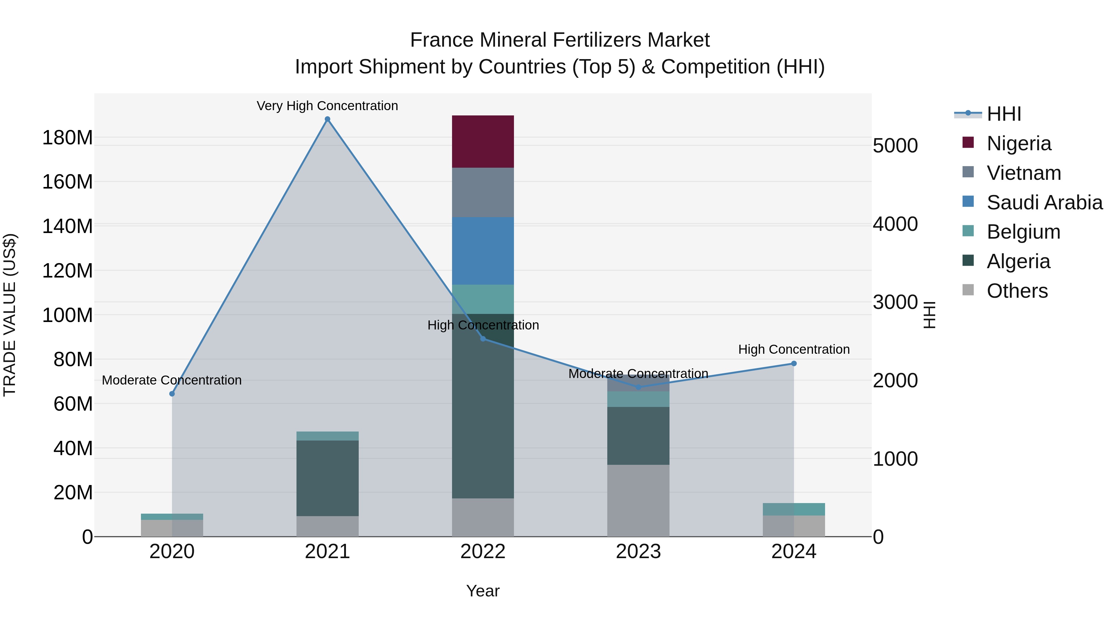Select the 2023 HHI data point
The height and width of the screenshot is (630, 1120).
638,387
